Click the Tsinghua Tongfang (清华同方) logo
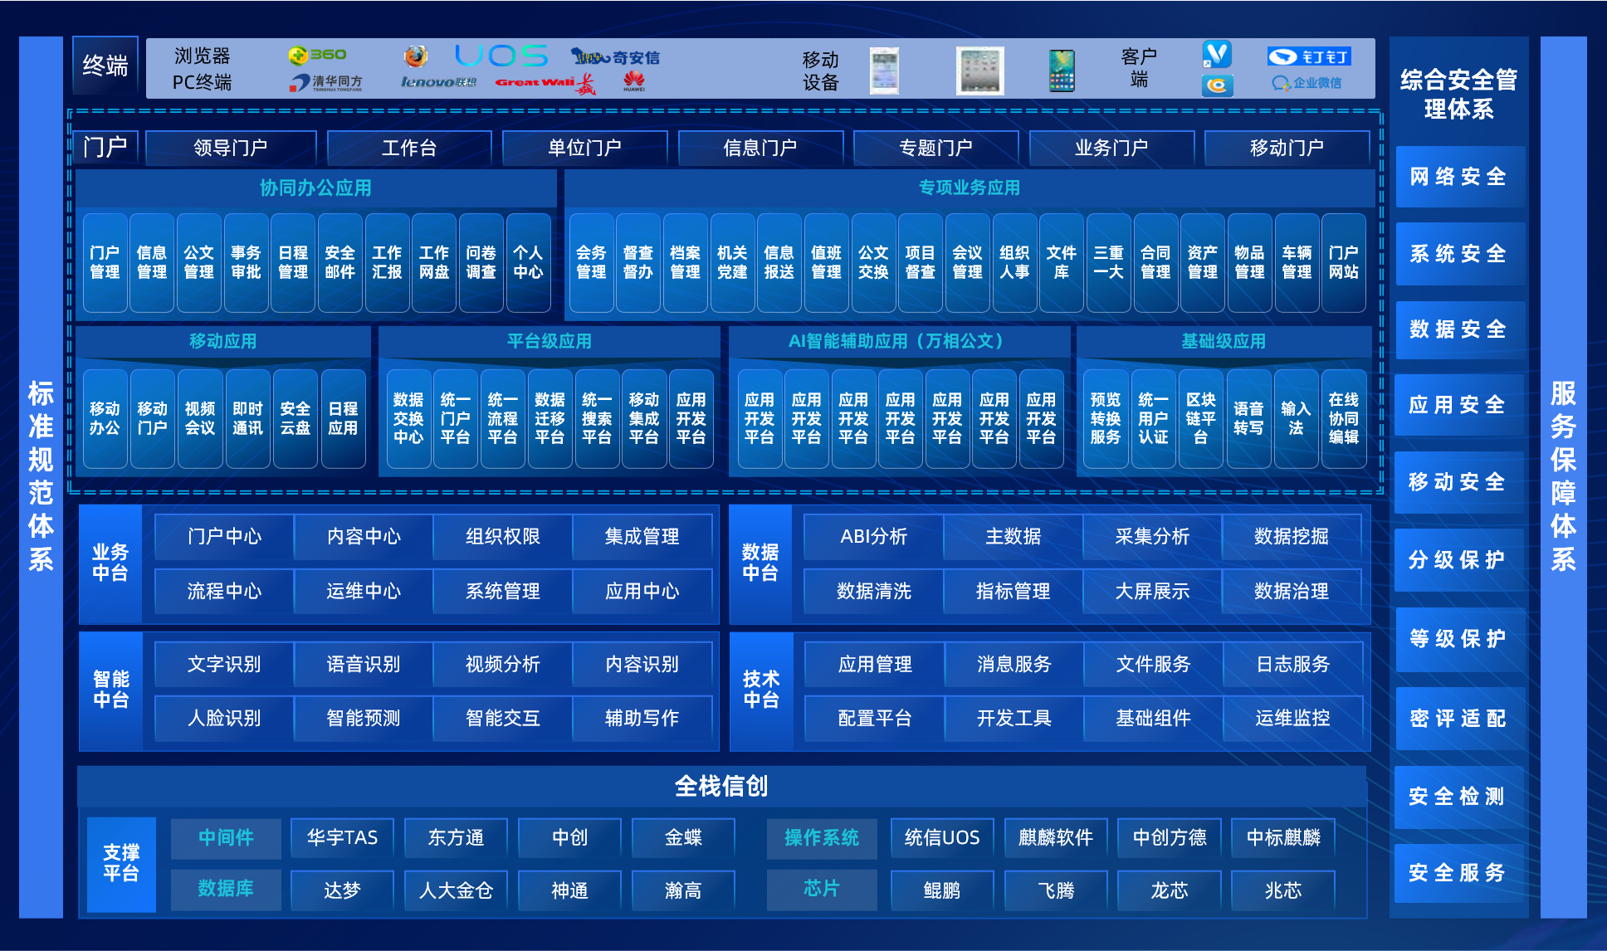The height and width of the screenshot is (951, 1607). pyautogui.click(x=325, y=82)
